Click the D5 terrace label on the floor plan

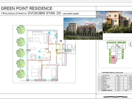point(61,41)
